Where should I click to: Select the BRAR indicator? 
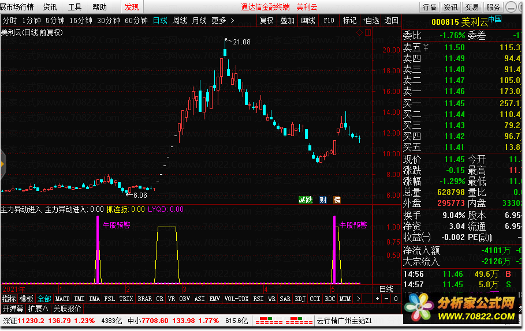(x=144, y=299)
